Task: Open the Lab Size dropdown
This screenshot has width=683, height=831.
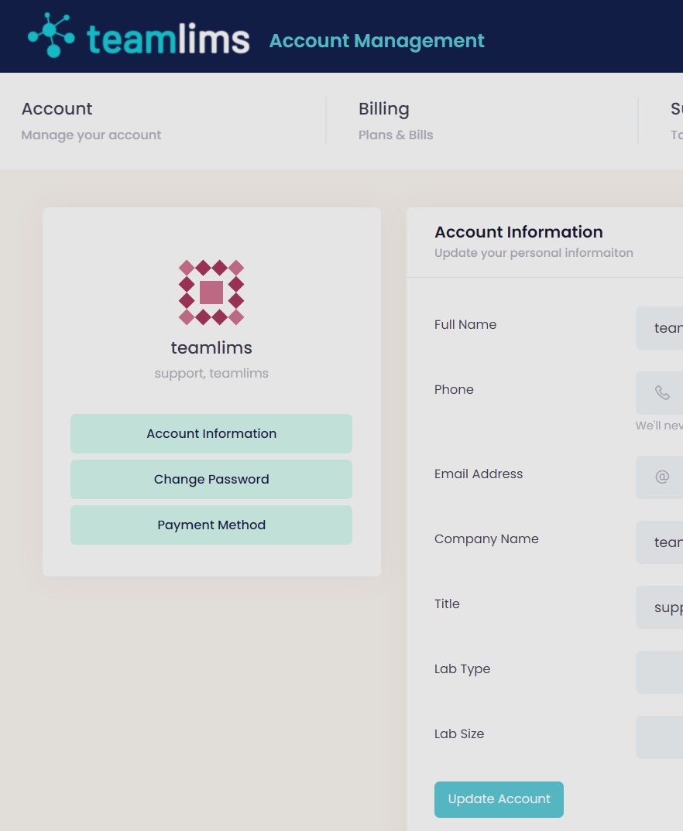Action: click(x=659, y=737)
